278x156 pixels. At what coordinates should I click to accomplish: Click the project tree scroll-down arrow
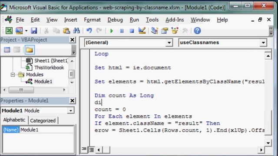click(x=72, y=82)
